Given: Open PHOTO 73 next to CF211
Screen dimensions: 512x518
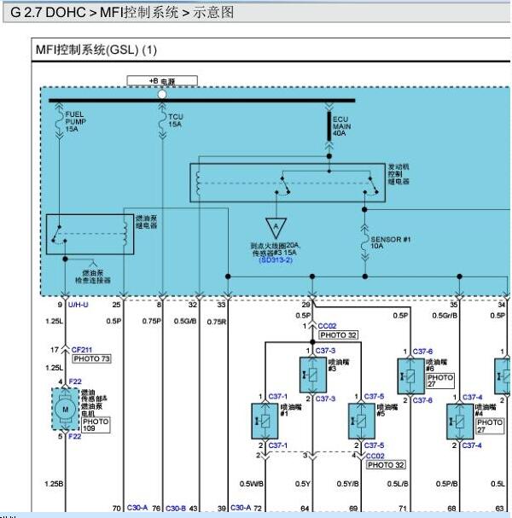Looking at the screenshot, I should pyautogui.click(x=92, y=358).
